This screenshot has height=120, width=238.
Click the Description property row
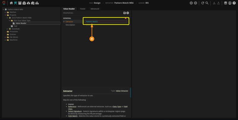pos(96,25)
